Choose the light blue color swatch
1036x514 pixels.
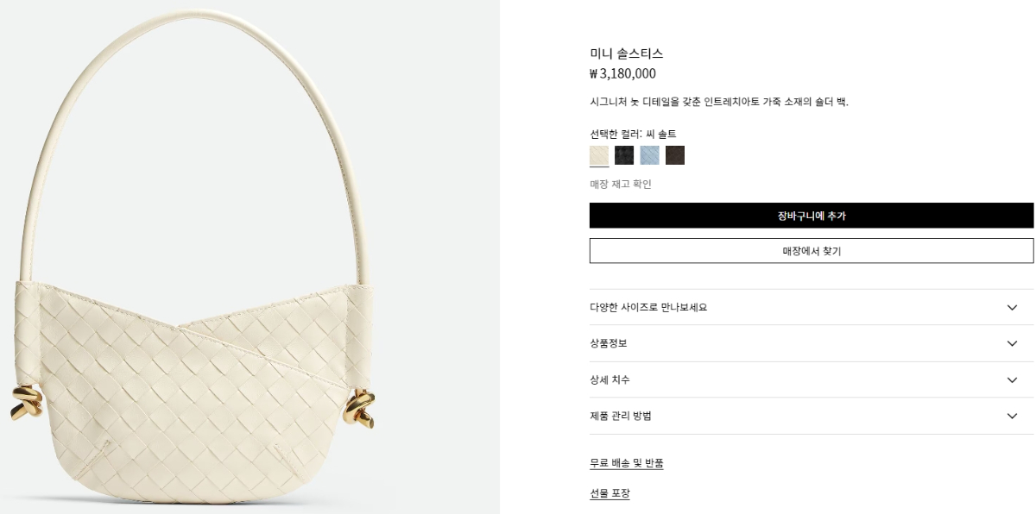(x=649, y=155)
